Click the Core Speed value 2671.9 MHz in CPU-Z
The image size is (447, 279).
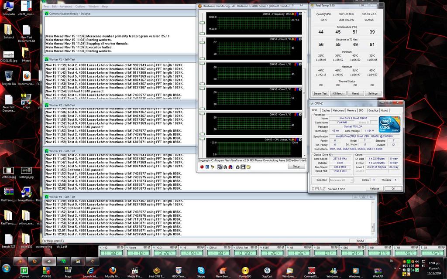pyautogui.click(x=340, y=159)
